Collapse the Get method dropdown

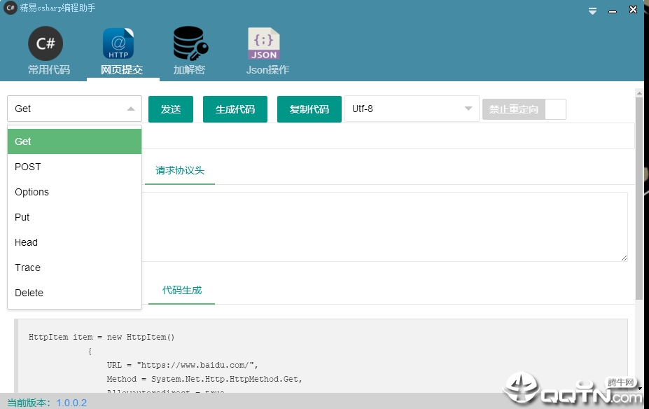tap(74, 109)
